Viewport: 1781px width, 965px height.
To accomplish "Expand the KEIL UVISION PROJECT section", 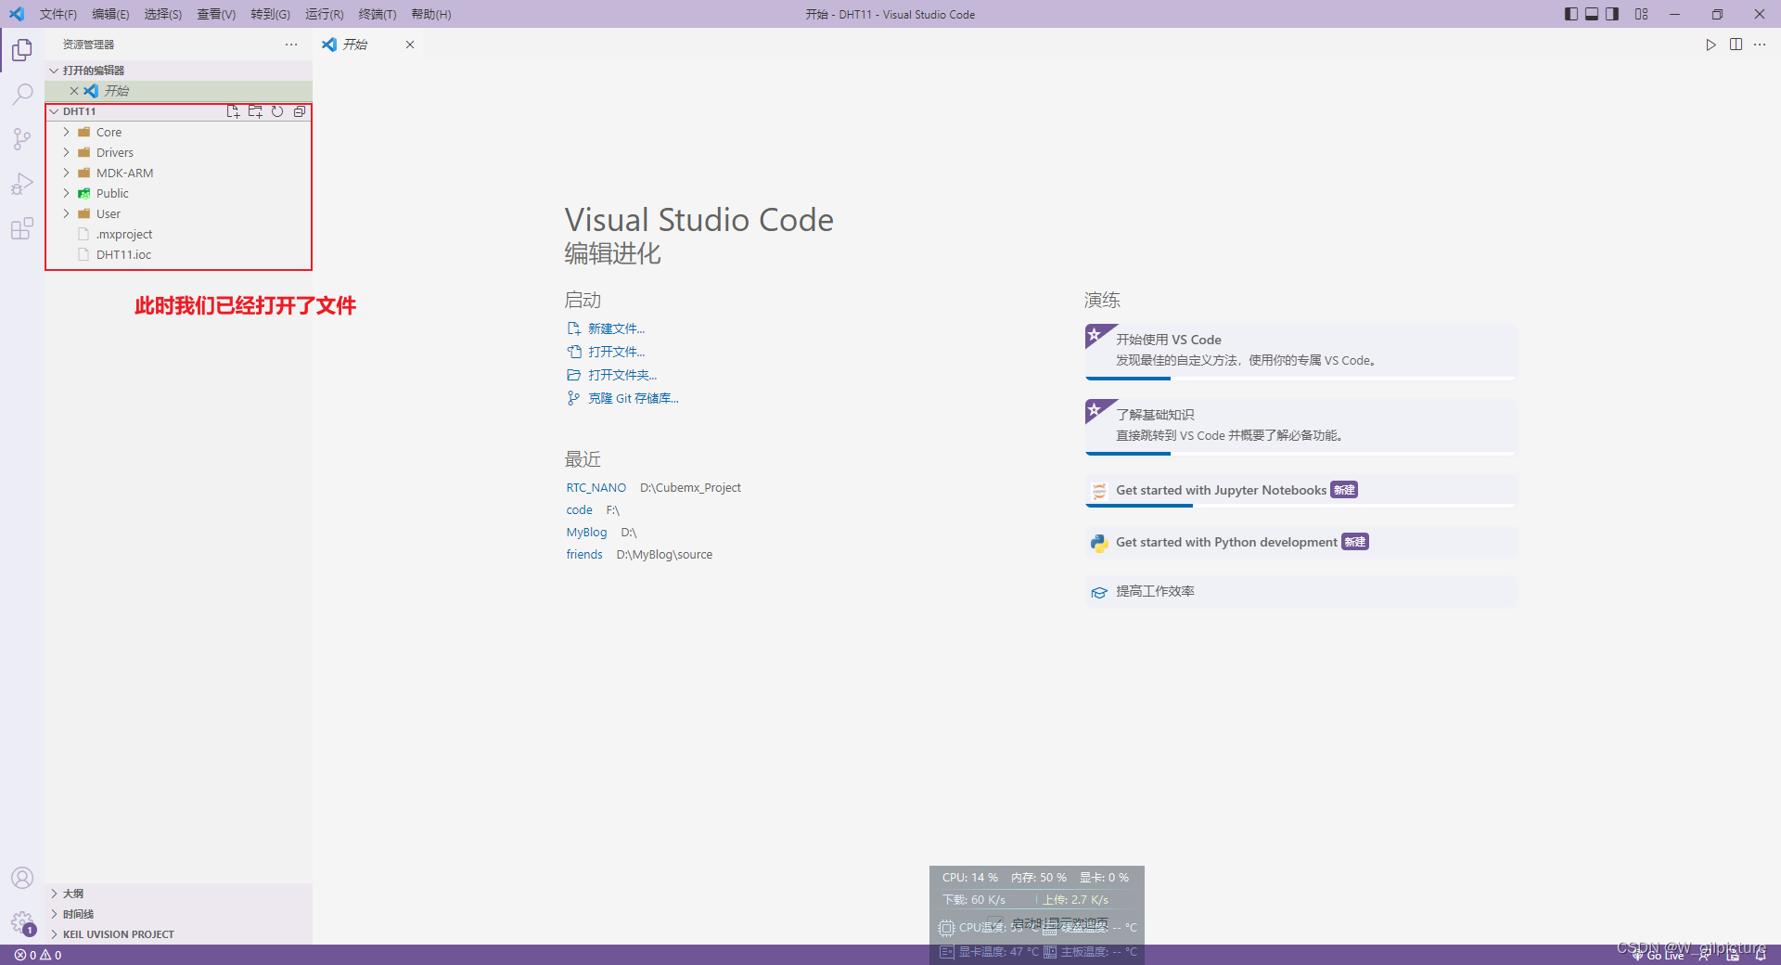I will pos(118,934).
